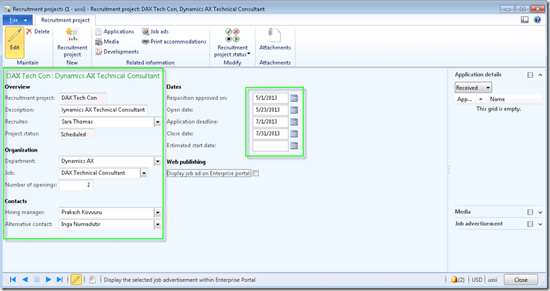Expand the Job advertisement section

pos(540,224)
